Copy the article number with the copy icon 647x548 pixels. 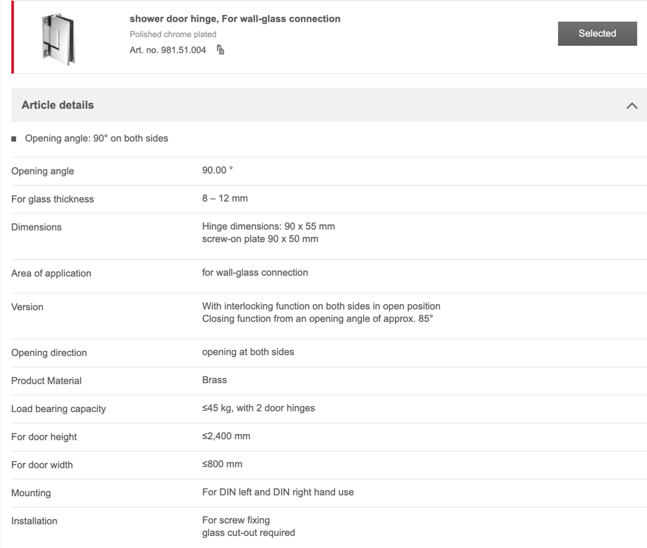pyautogui.click(x=220, y=50)
